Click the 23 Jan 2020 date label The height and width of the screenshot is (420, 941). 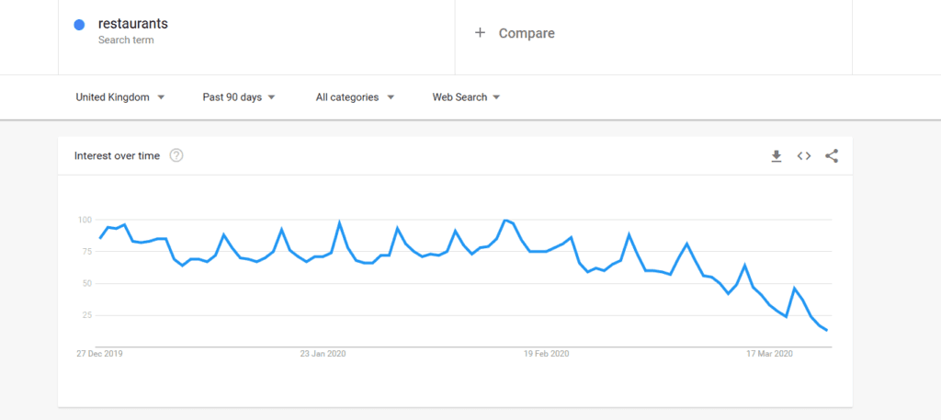pos(323,353)
